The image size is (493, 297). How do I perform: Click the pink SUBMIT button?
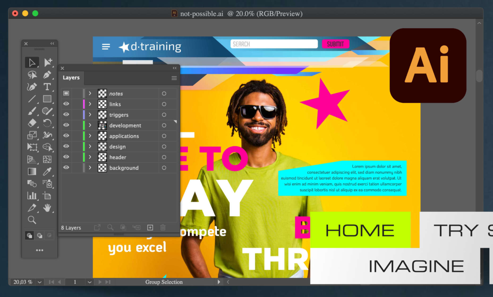pos(335,44)
